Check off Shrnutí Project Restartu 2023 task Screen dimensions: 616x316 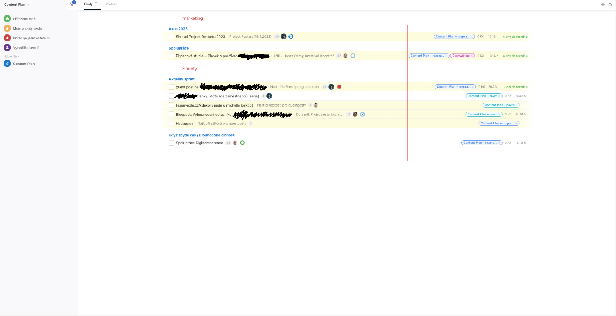click(171, 37)
